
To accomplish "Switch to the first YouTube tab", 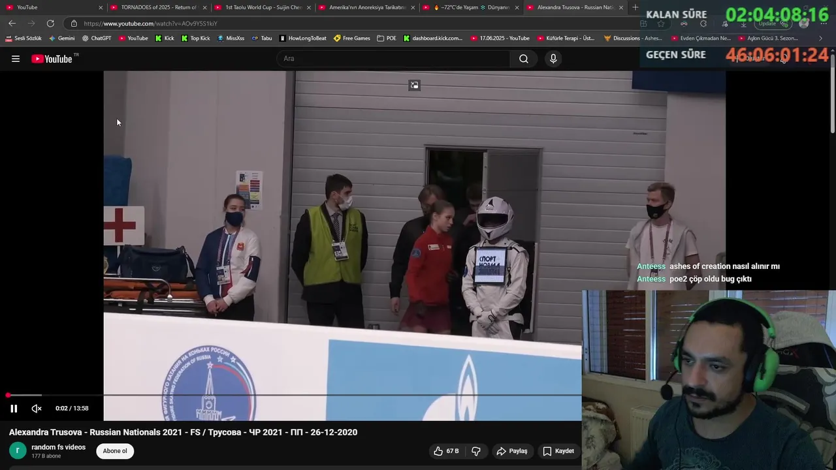I will pyautogui.click(x=52, y=7).
